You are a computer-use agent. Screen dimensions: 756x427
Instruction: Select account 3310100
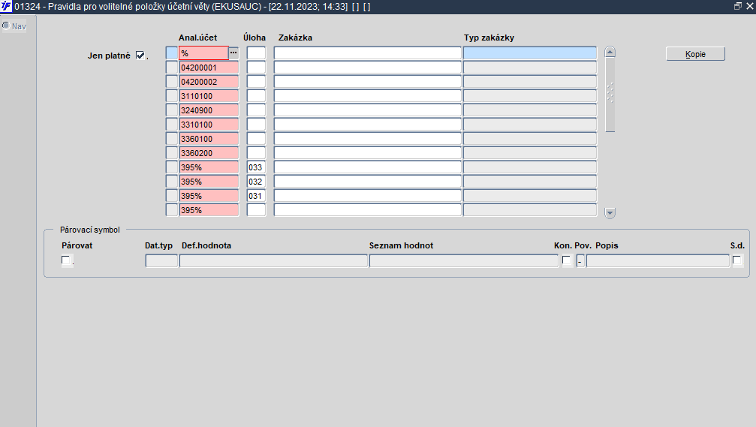point(209,125)
